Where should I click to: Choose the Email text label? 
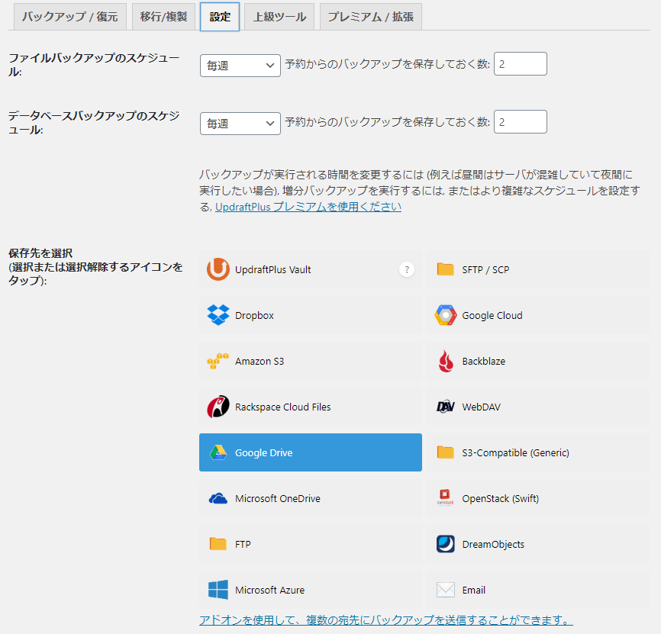[x=473, y=591]
